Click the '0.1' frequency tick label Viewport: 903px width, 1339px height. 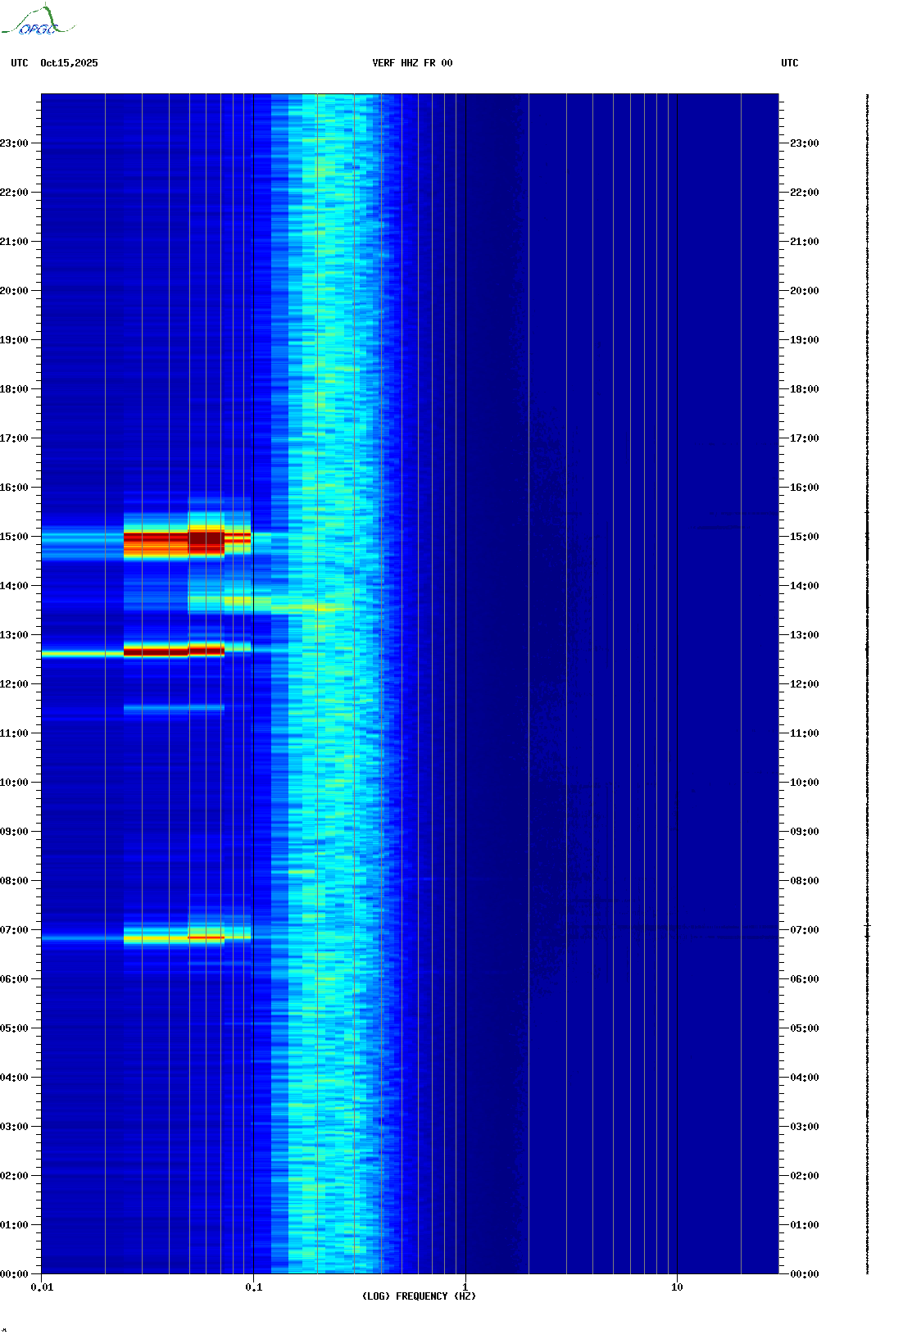point(254,1287)
